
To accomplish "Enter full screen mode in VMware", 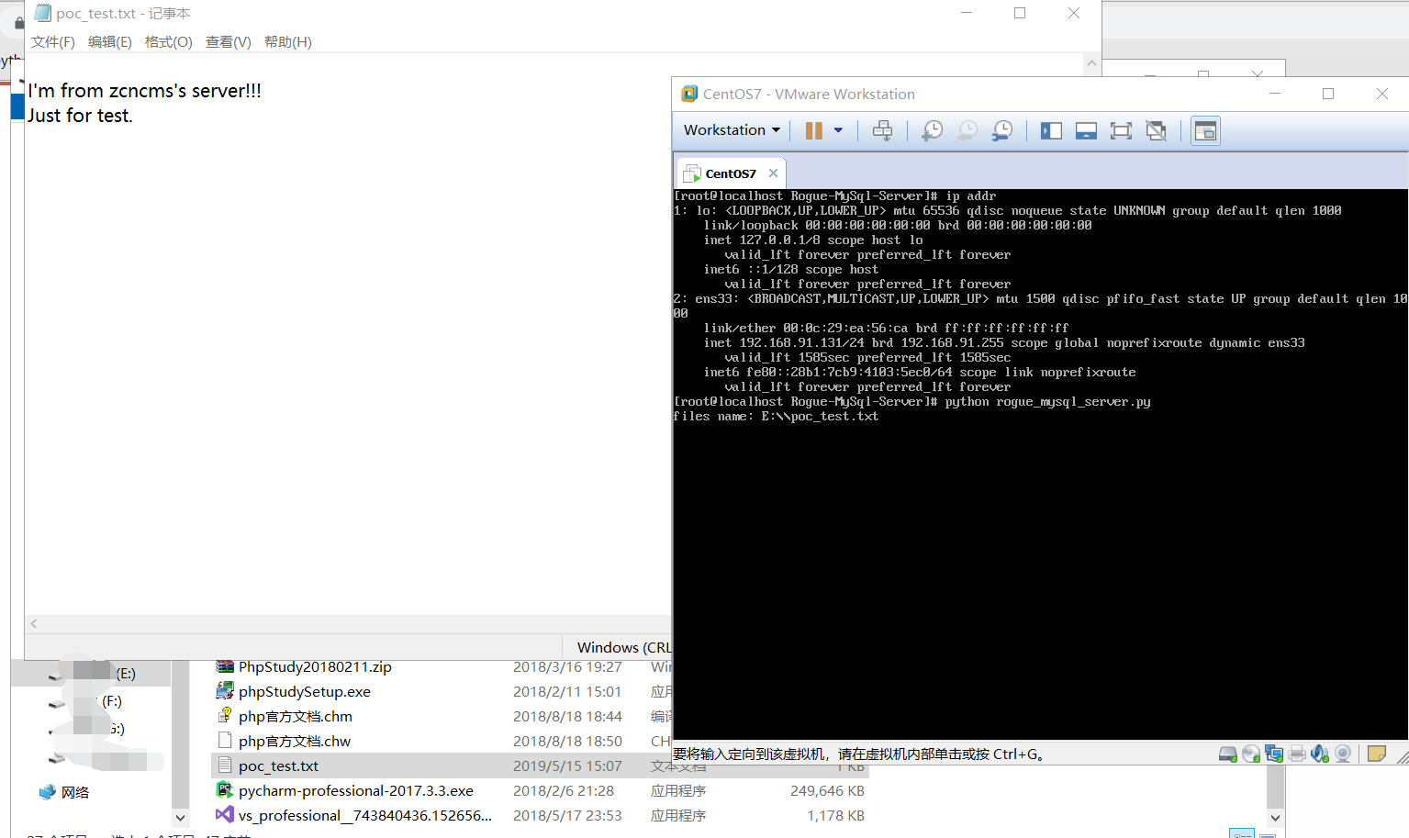I will point(1121,130).
